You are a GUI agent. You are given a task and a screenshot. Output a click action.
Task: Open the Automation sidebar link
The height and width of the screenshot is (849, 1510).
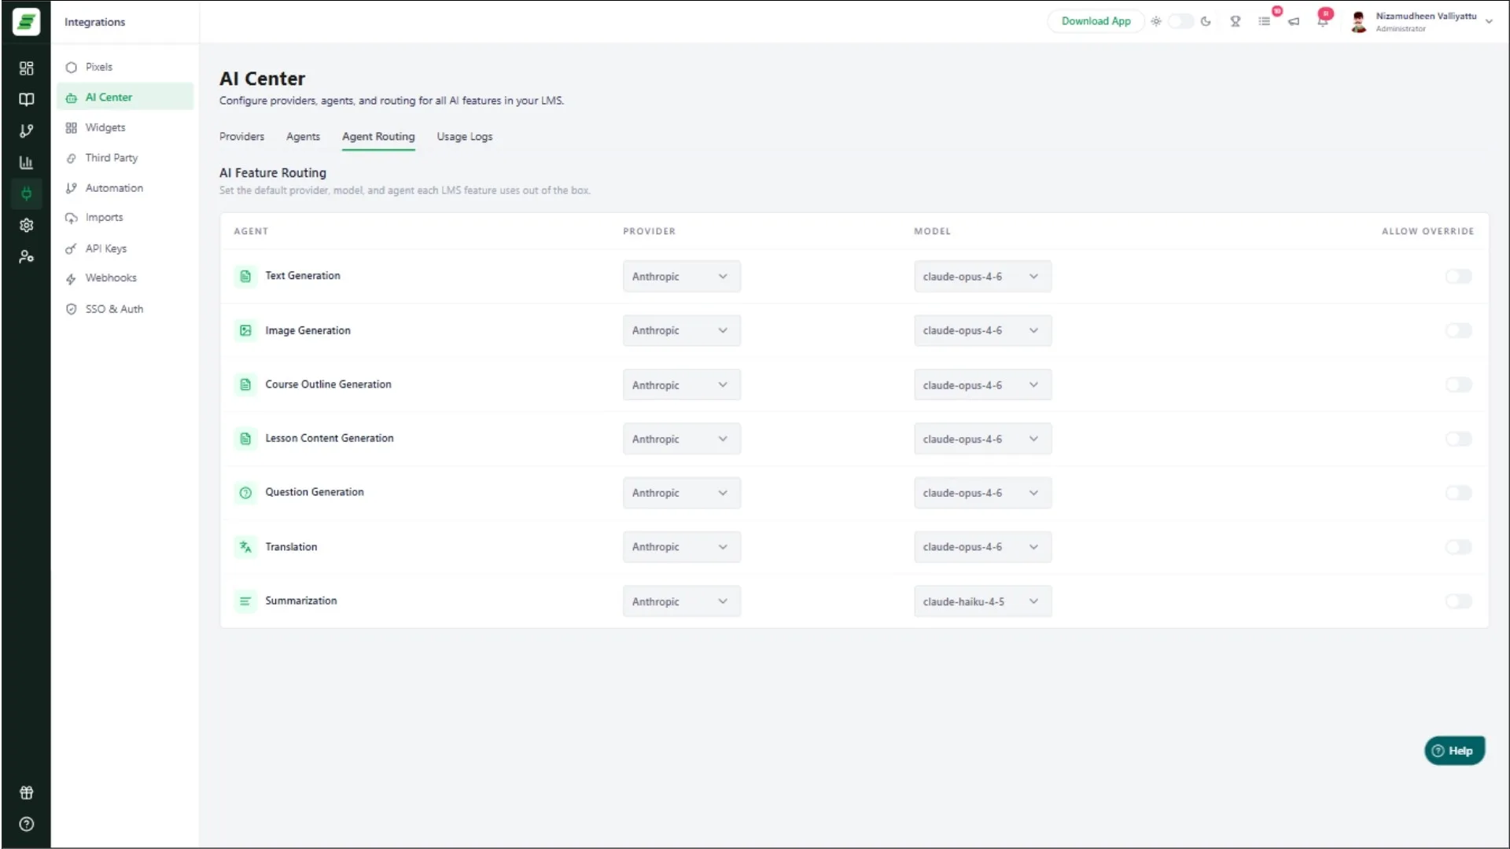click(124, 188)
